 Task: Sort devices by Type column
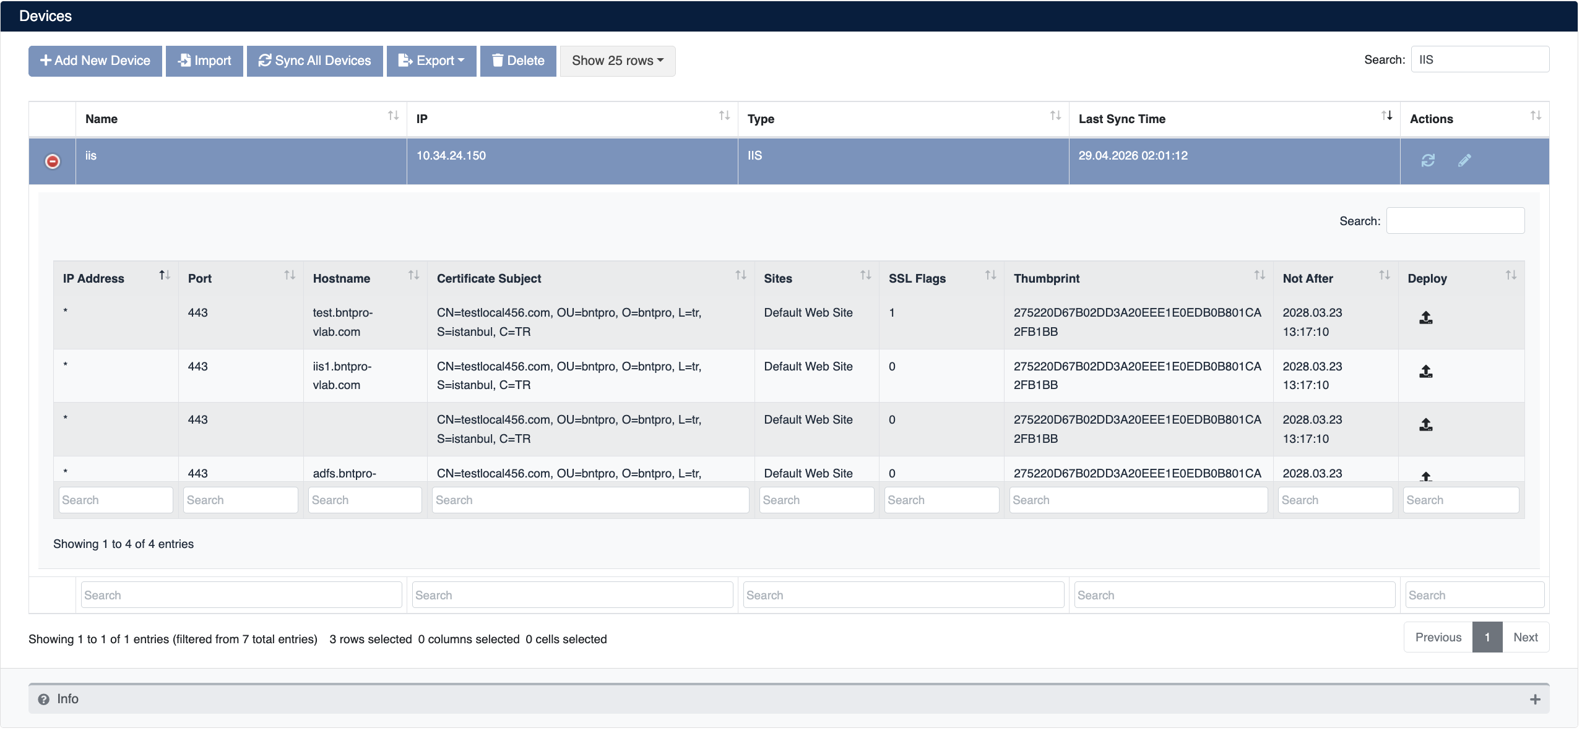point(904,119)
